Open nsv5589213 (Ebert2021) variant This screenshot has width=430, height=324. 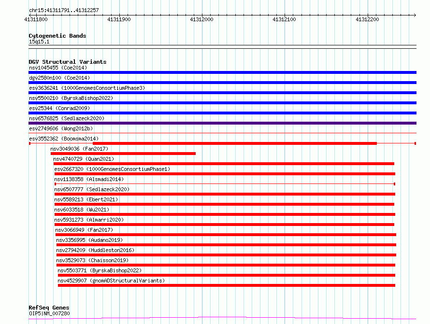(x=86, y=199)
